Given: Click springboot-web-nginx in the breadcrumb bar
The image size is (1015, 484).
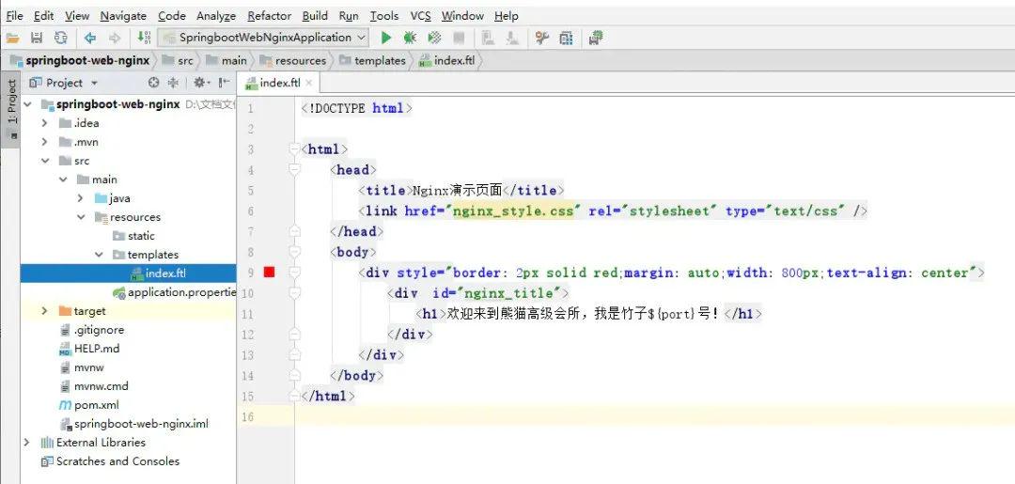Looking at the screenshot, I should pyautogui.click(x=81, y=61).
